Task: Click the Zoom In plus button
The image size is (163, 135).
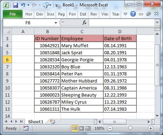Action: coord(151,128)
